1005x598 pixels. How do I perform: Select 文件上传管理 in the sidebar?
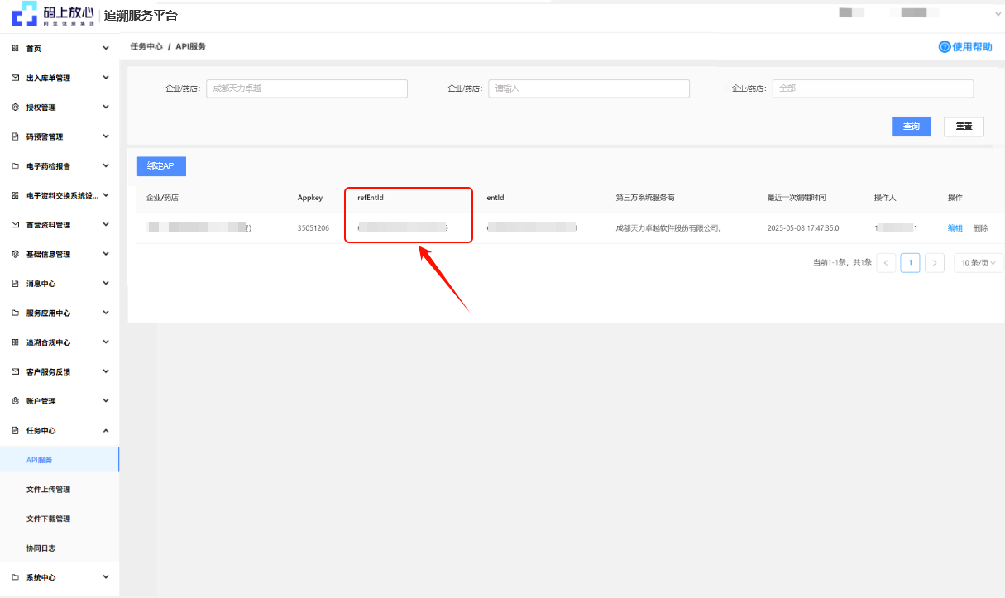coord(48,490)
